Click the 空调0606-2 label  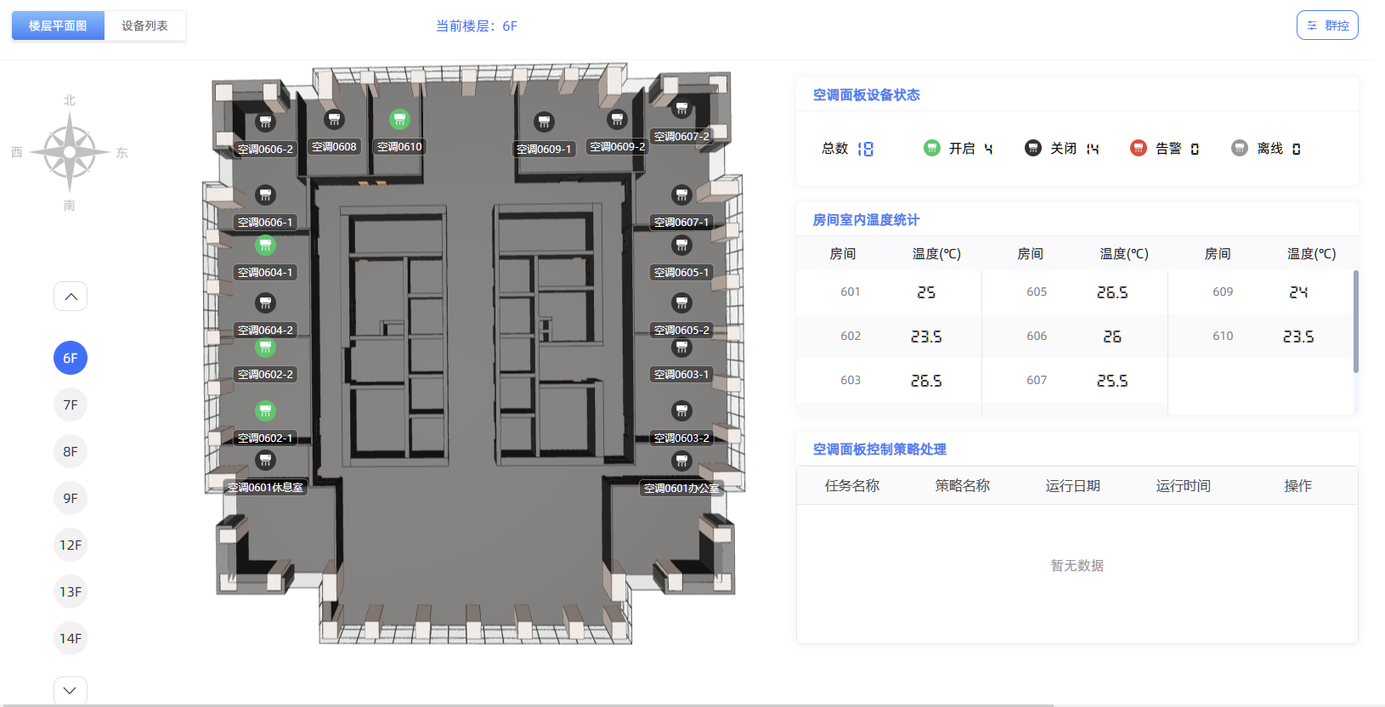click(265, 150)
